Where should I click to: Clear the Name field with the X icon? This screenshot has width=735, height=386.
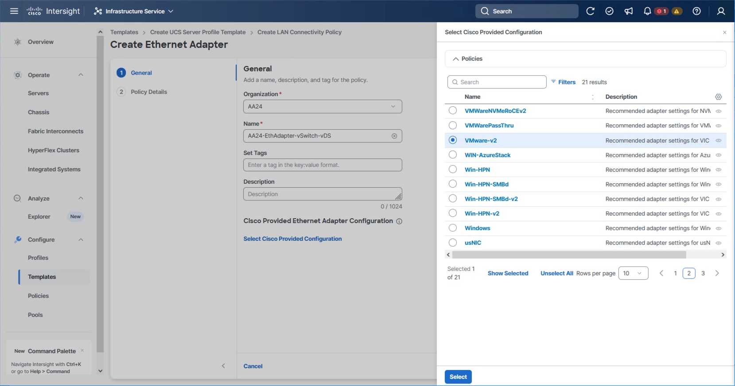pos(394,136)
